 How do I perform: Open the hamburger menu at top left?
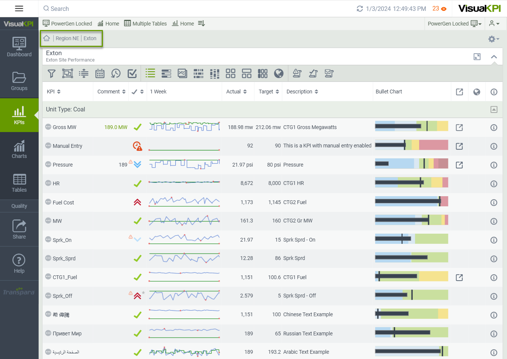[x=19, y=9]
